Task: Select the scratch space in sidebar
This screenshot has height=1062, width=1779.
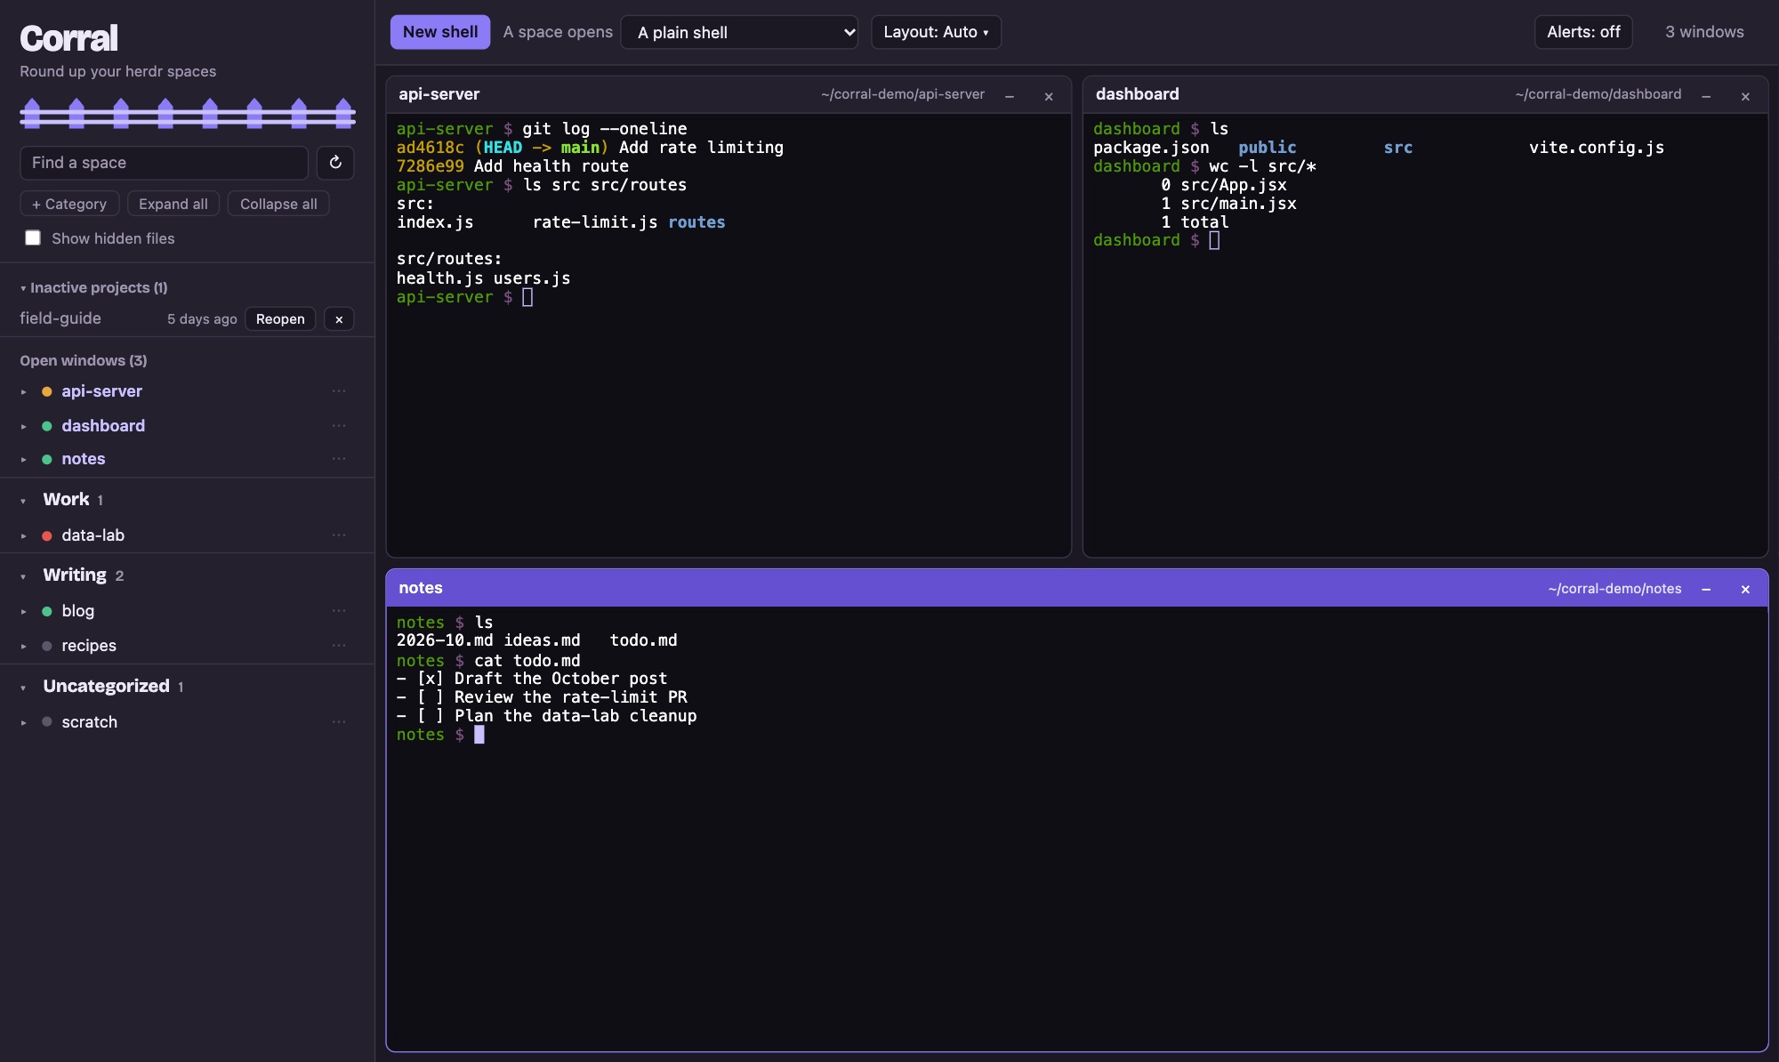Action: coord(90,722)
